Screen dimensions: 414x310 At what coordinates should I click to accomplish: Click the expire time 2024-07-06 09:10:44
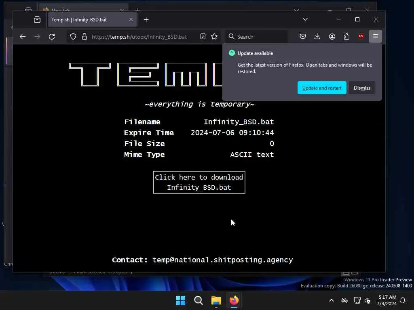pos(232,132)
